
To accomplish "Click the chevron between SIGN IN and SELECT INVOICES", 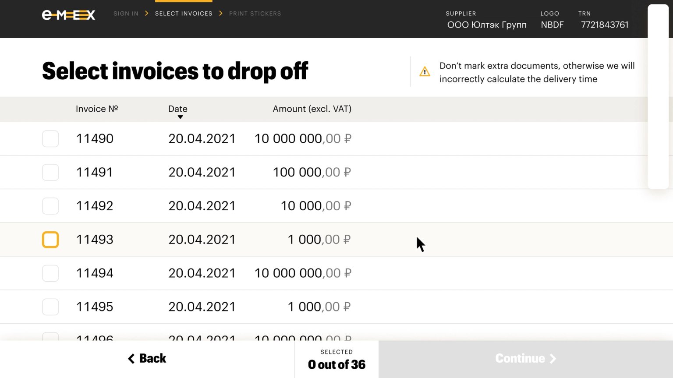I will [146, 14].
